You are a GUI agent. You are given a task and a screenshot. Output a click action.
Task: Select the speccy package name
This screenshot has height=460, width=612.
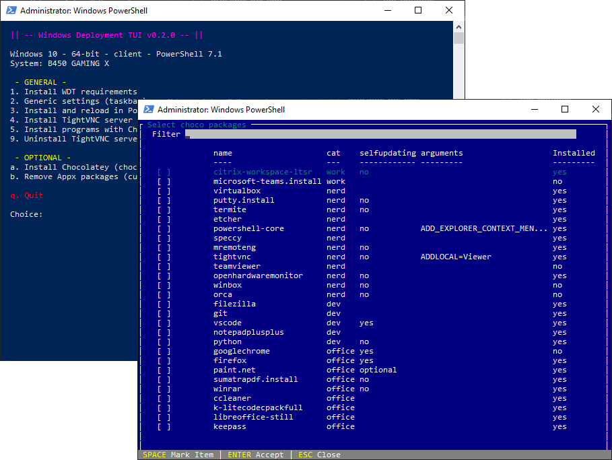click(x=227, y=238)
